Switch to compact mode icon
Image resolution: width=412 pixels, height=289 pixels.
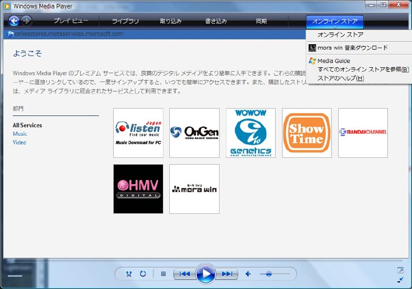click(400, 280)
